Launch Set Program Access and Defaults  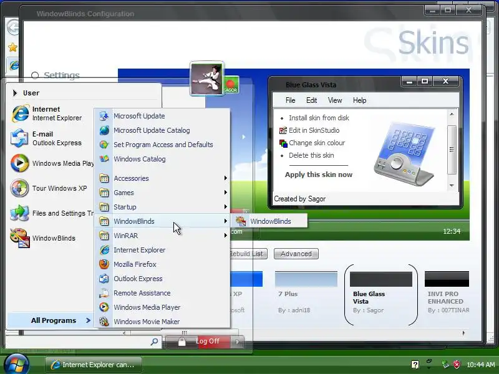tap(162, 145)
